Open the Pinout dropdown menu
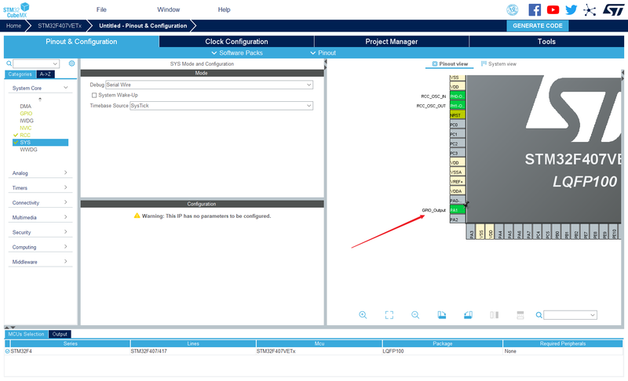Screen dimensions: 628x381 (323, 53)
